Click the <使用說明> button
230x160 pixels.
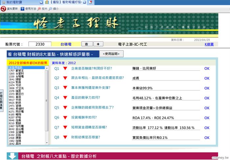(111, 54)
